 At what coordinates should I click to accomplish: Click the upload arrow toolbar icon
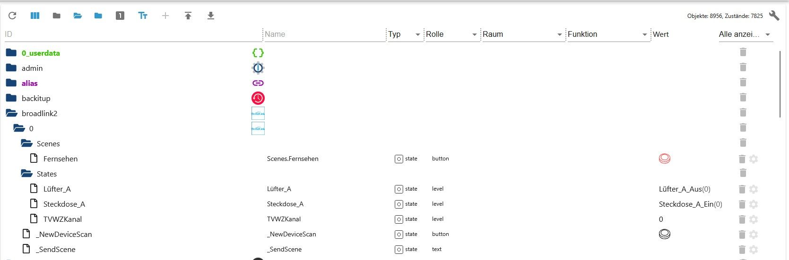[x=188, y=16]
